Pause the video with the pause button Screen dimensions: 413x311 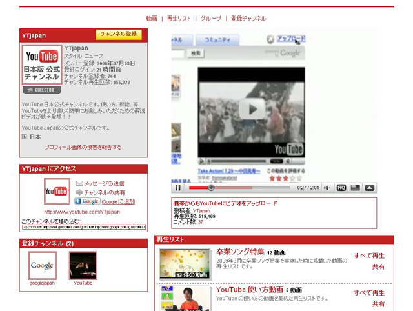point(178,188)
